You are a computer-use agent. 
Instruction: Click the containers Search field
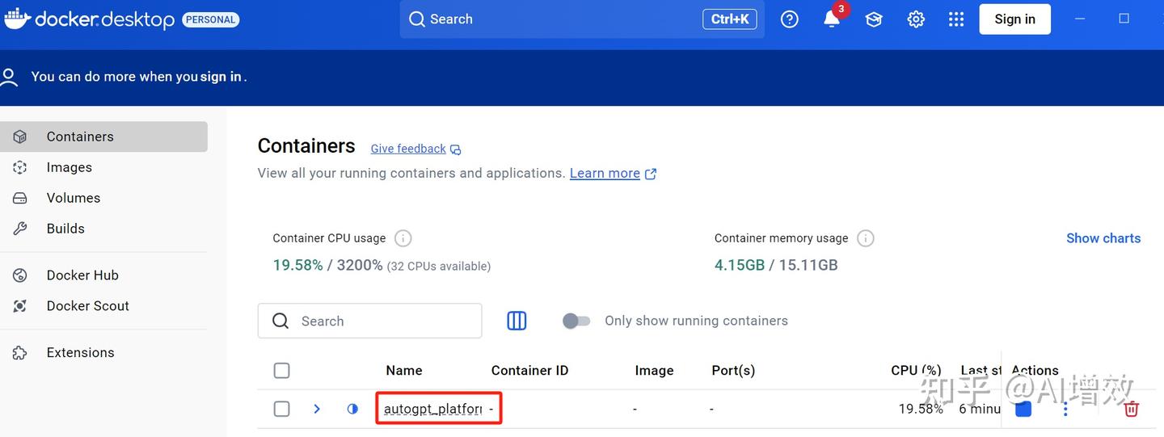click(x=369, y=321)
